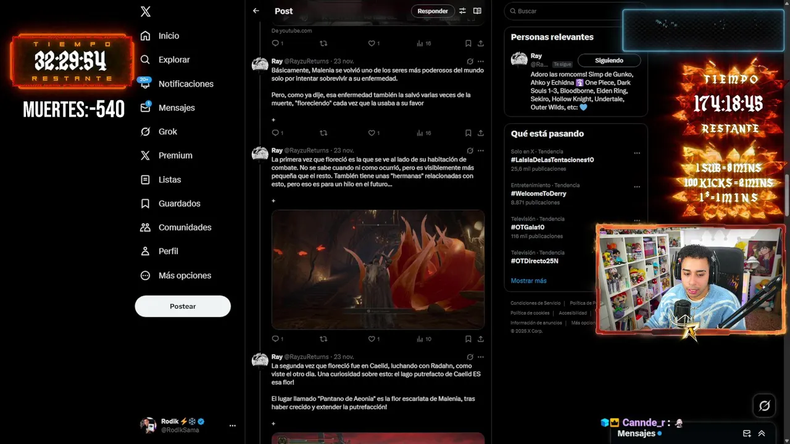Share the tweet with the flower image
This screenshot has width=790, height=444.
[x=481, y=339]
